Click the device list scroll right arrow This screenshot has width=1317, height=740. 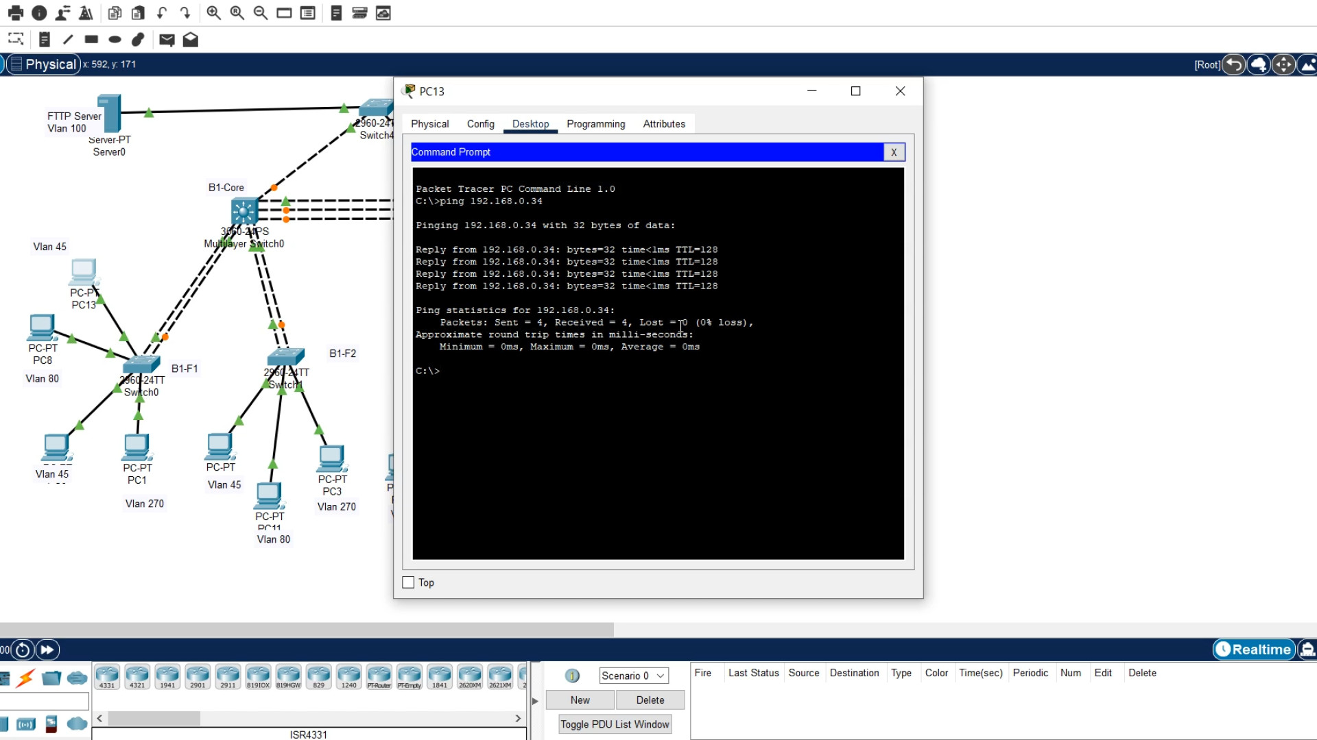(x=518, y=718)
